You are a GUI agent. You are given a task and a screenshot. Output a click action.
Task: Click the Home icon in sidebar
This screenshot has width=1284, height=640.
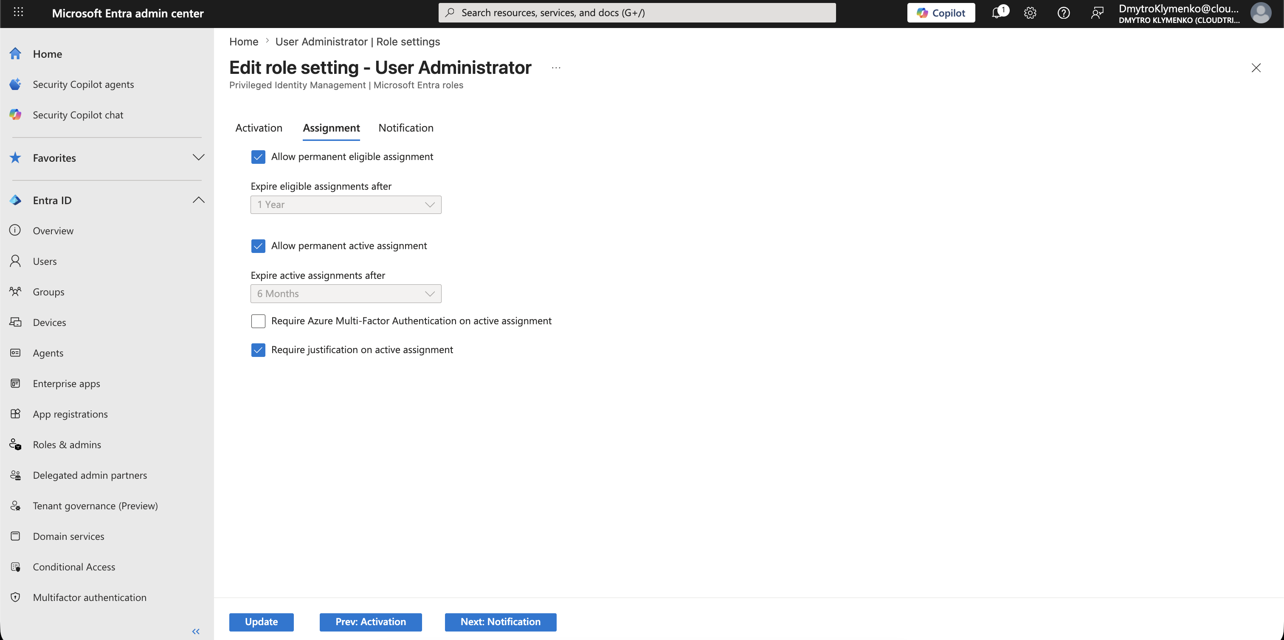(x=15, y=54)
